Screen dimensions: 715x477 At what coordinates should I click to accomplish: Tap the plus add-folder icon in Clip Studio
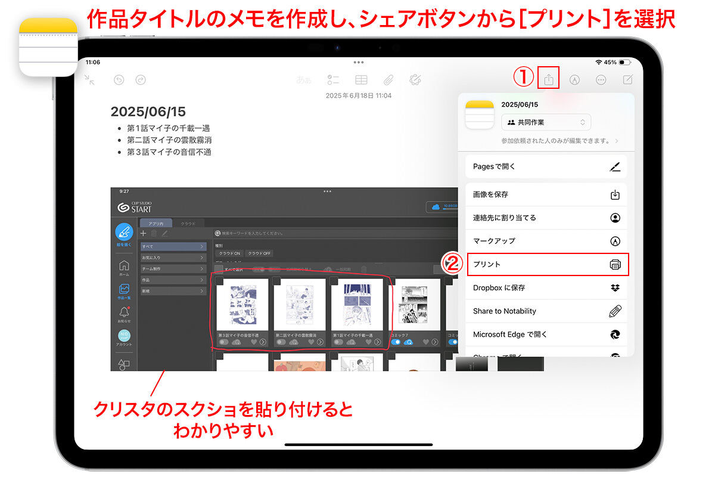pos(143,233)
